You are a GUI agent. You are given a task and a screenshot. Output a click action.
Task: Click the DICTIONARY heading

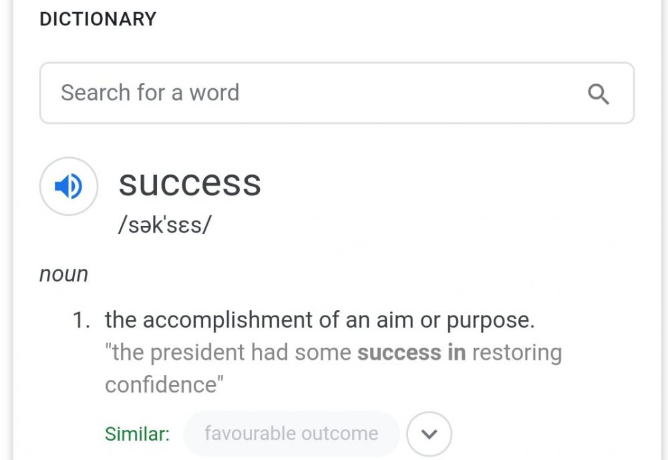tap(98, 19)
